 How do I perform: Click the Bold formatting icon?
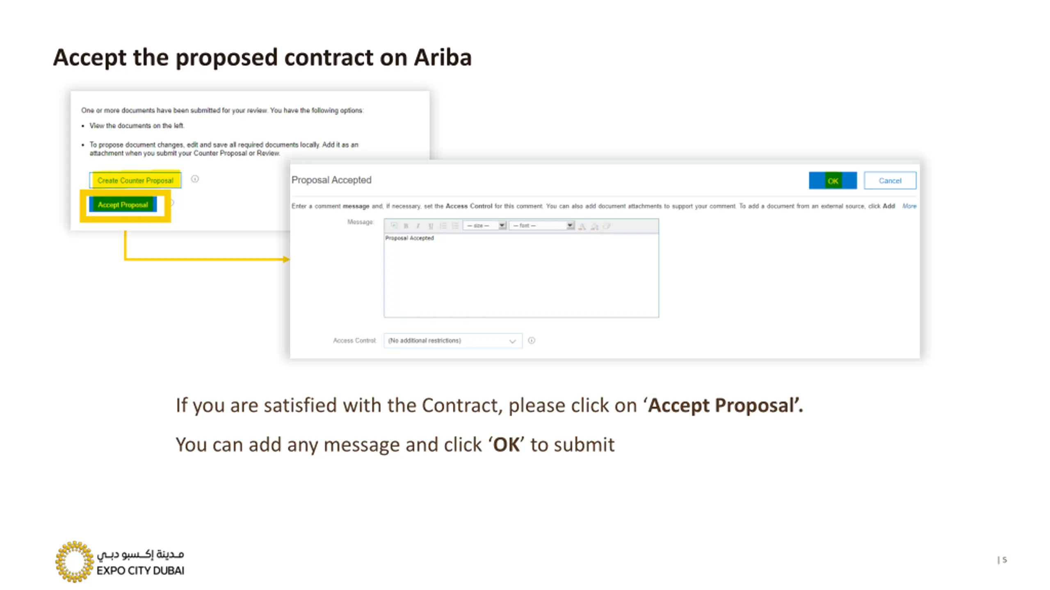(406, 226)
